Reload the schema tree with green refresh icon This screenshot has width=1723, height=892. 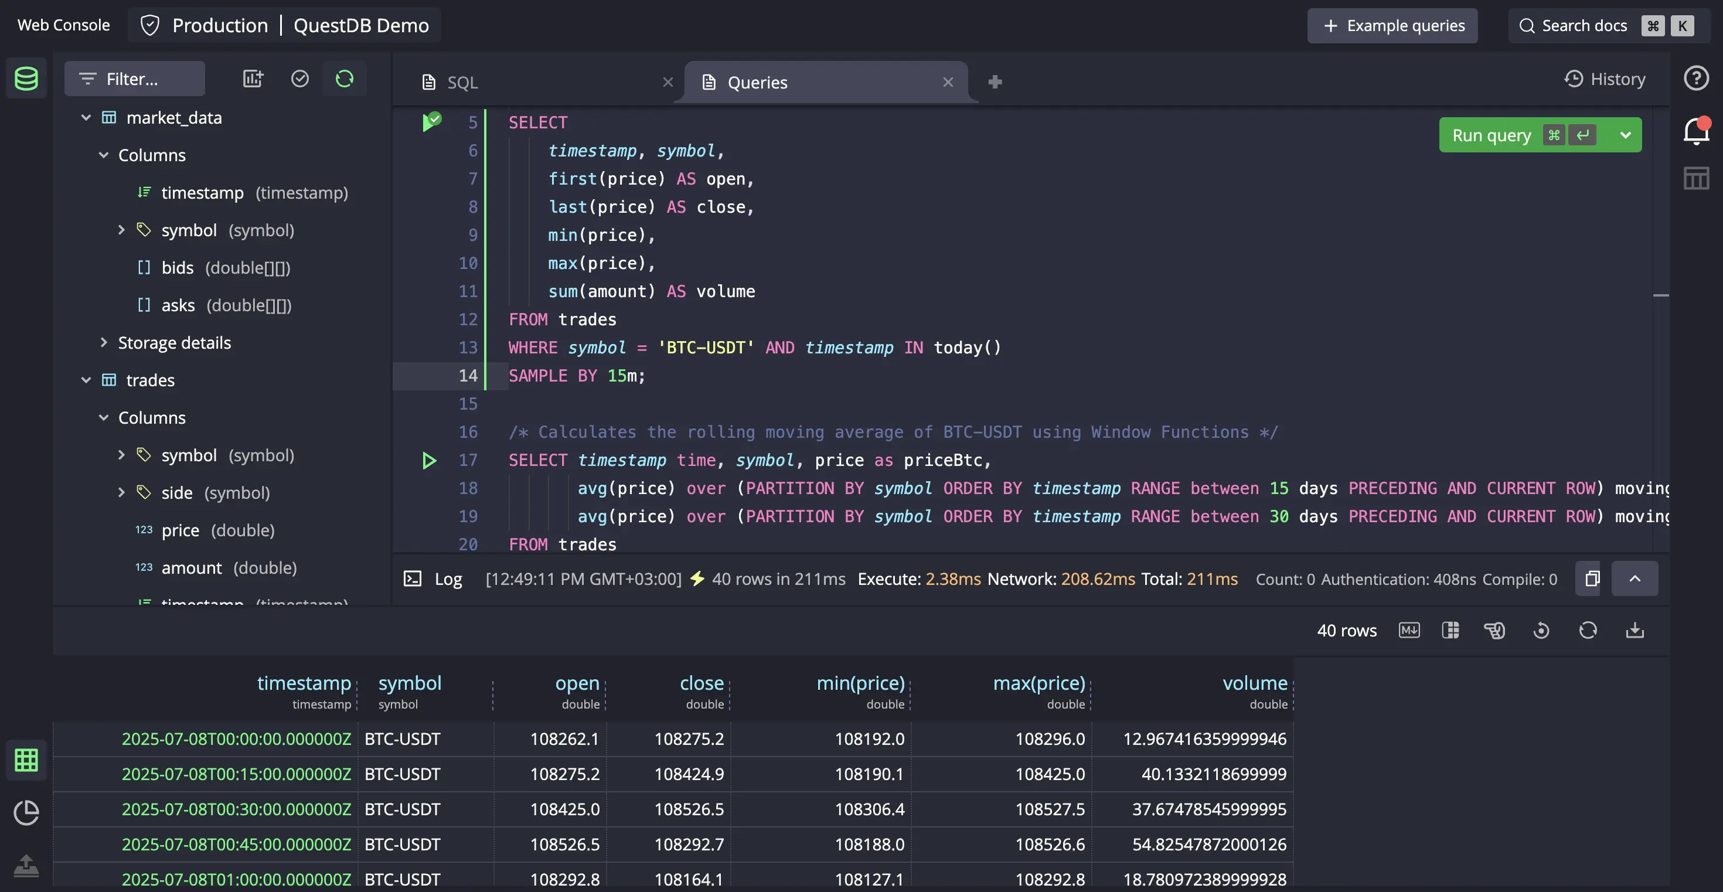[x=345, y=78]
